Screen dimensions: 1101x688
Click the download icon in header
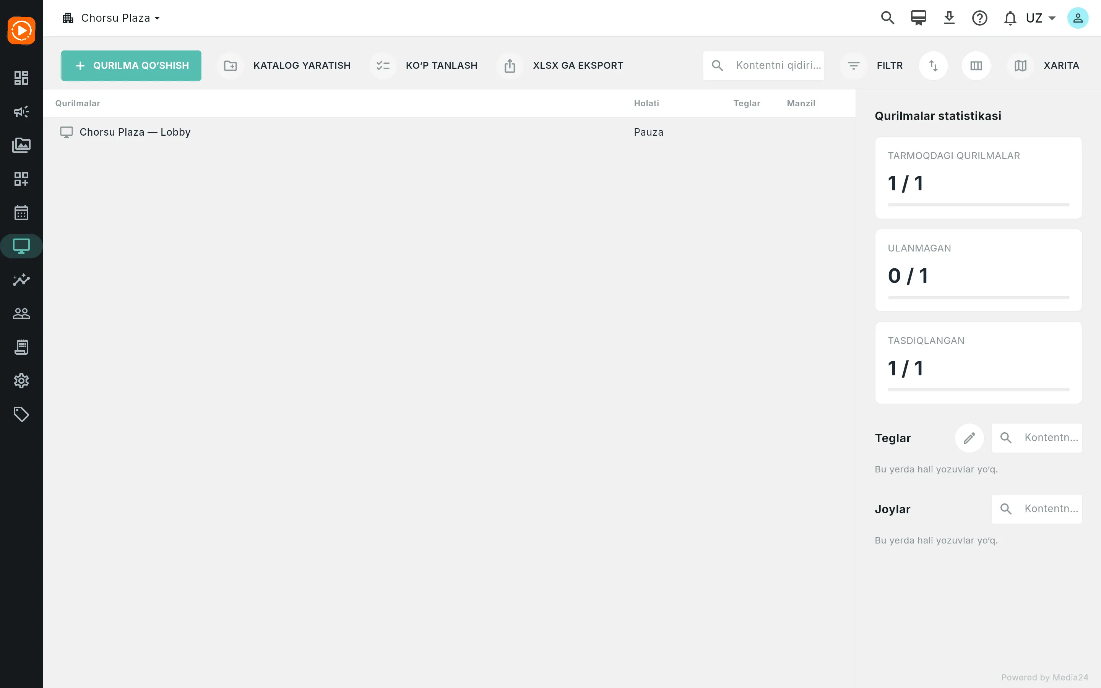pyautogui.click(x=949, y=18)
